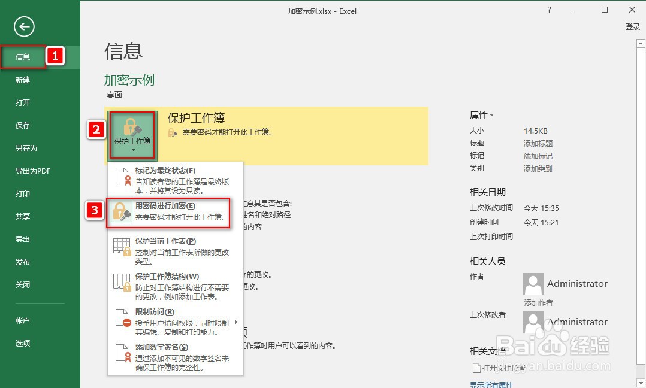The width and height of the screenshot is (646, 388).
Task: Select 新建 in the backstage sidebar
Action: click(x=23, y=80)
